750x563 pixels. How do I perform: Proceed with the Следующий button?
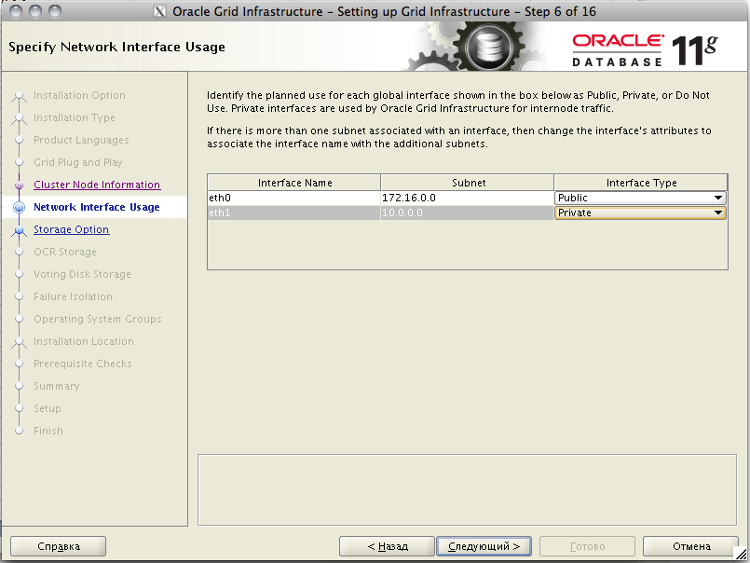click(x=484, y=546)
